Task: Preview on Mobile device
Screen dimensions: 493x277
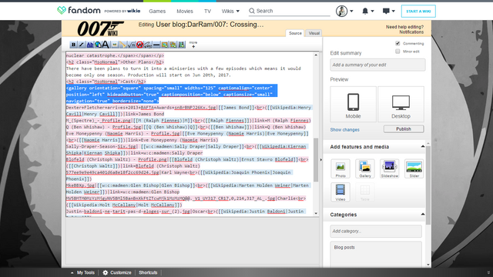Action: [353, 105]
